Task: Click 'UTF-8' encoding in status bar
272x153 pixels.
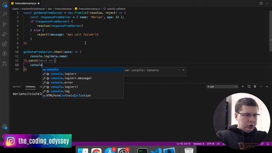Action: click(210, 144)
